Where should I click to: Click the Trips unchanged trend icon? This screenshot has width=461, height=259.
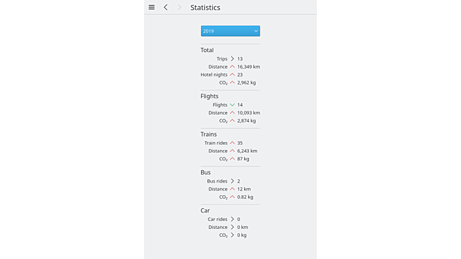(232, 59)
